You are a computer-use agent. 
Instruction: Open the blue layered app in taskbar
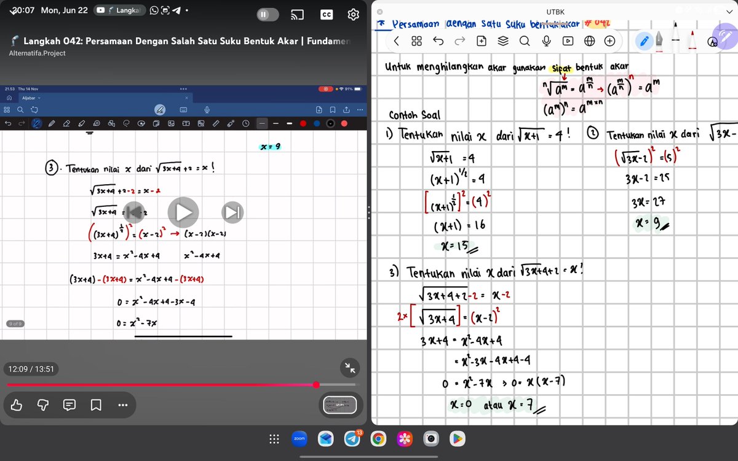[326, 439]
